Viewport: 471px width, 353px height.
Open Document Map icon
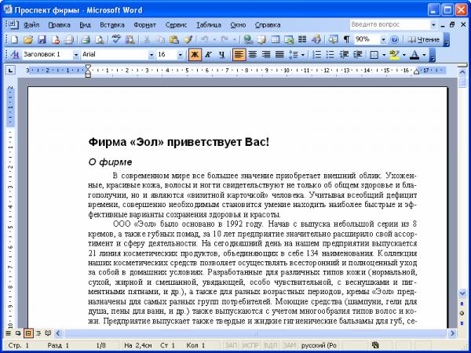click(333, 39)
